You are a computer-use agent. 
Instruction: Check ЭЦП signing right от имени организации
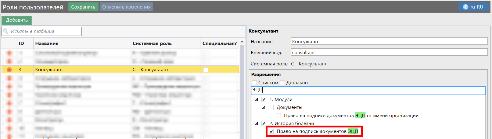pos(278,116)
